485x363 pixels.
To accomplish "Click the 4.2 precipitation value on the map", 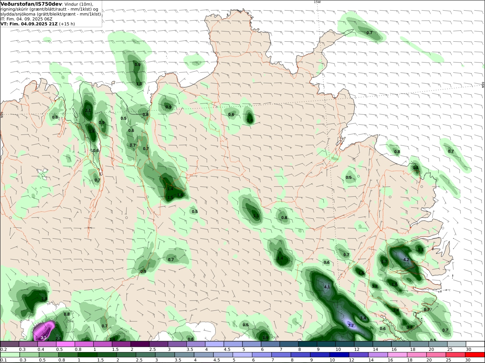I will [406, 260].
